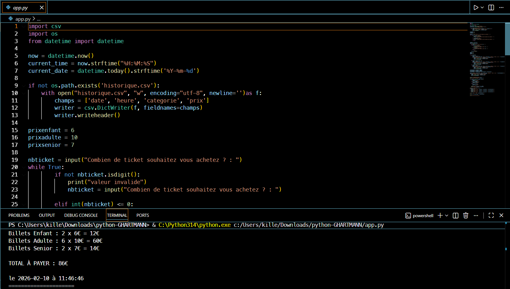Close the app.py editor tab
Viewport: 510px width, 289px height.
[x=42, y=7]
